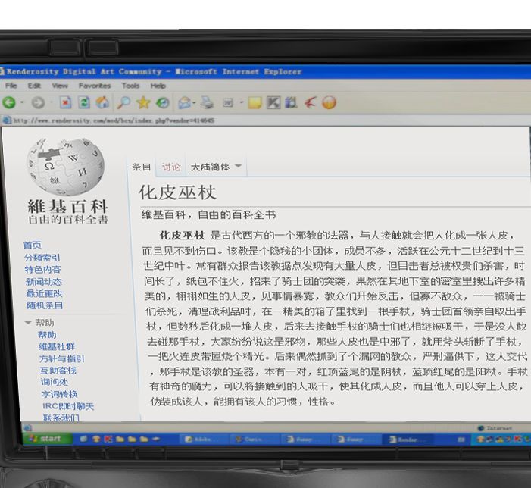Open the File menu
Image resolution: width=531 pixels, height=488 pixels.
coord(11,86)
